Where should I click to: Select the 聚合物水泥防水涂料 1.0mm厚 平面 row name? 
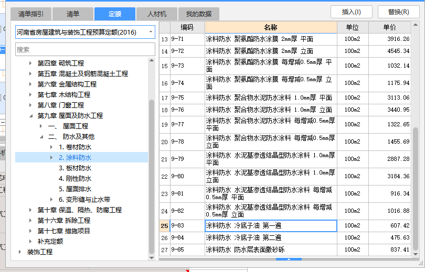point(271,97)
